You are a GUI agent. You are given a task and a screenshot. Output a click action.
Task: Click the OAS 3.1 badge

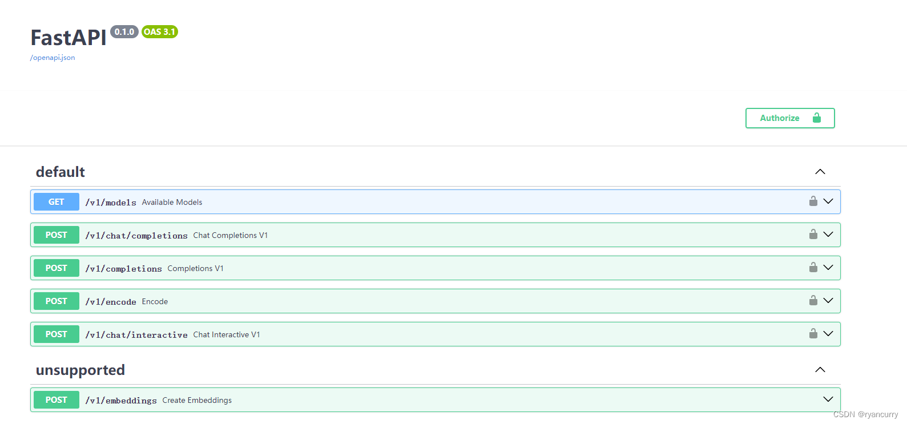[x=160, y=32]
